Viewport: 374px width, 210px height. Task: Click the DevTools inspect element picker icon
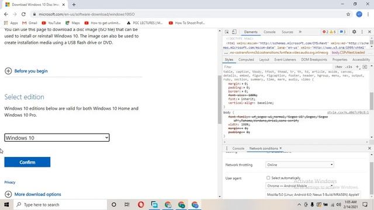[x=227, y=32]
